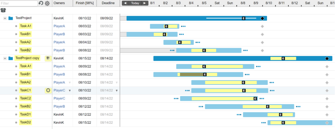335x129 pixels.
Task: Click the E marker on TaskD1 bar
Action: pyautogui.click(x=281, y=115)
